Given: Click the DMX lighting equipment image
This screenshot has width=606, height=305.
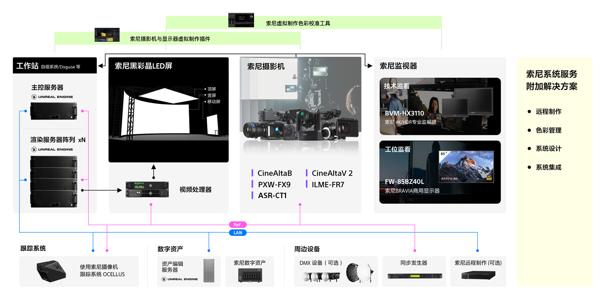Looking at the screenshot, I should click(x=337, y=273).
